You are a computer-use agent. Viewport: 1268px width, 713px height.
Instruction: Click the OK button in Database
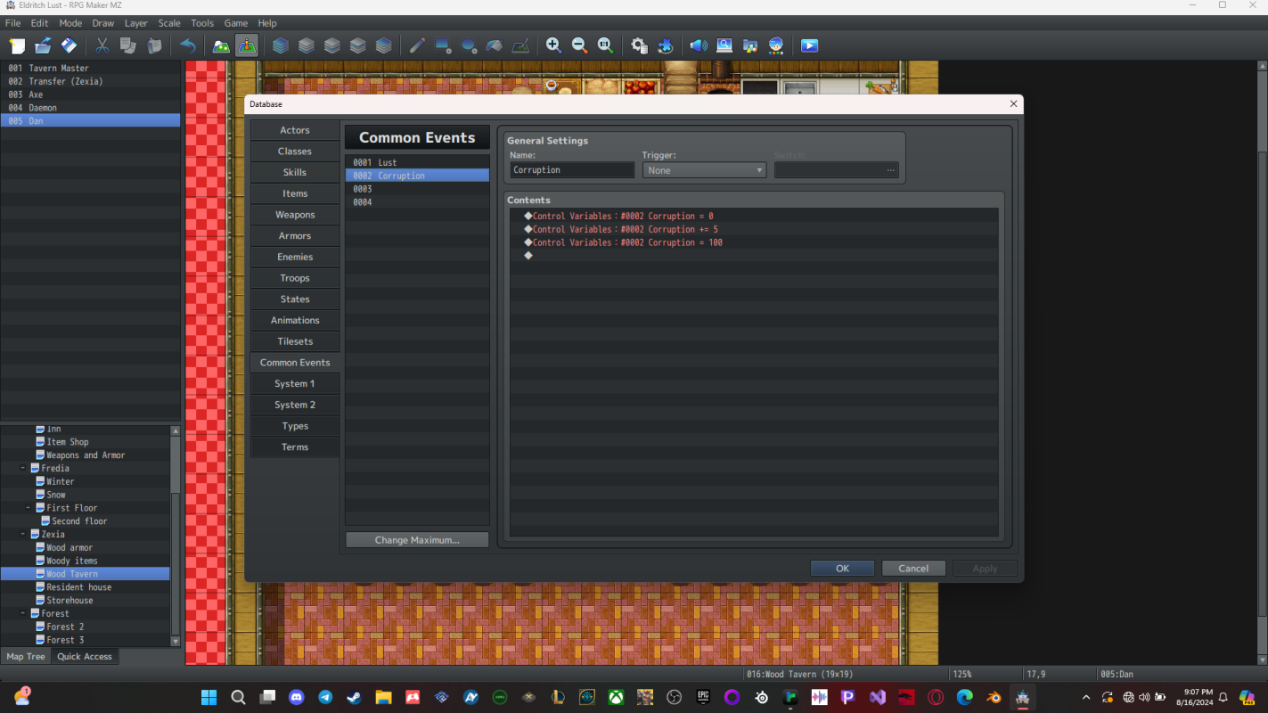click(842, 569)
